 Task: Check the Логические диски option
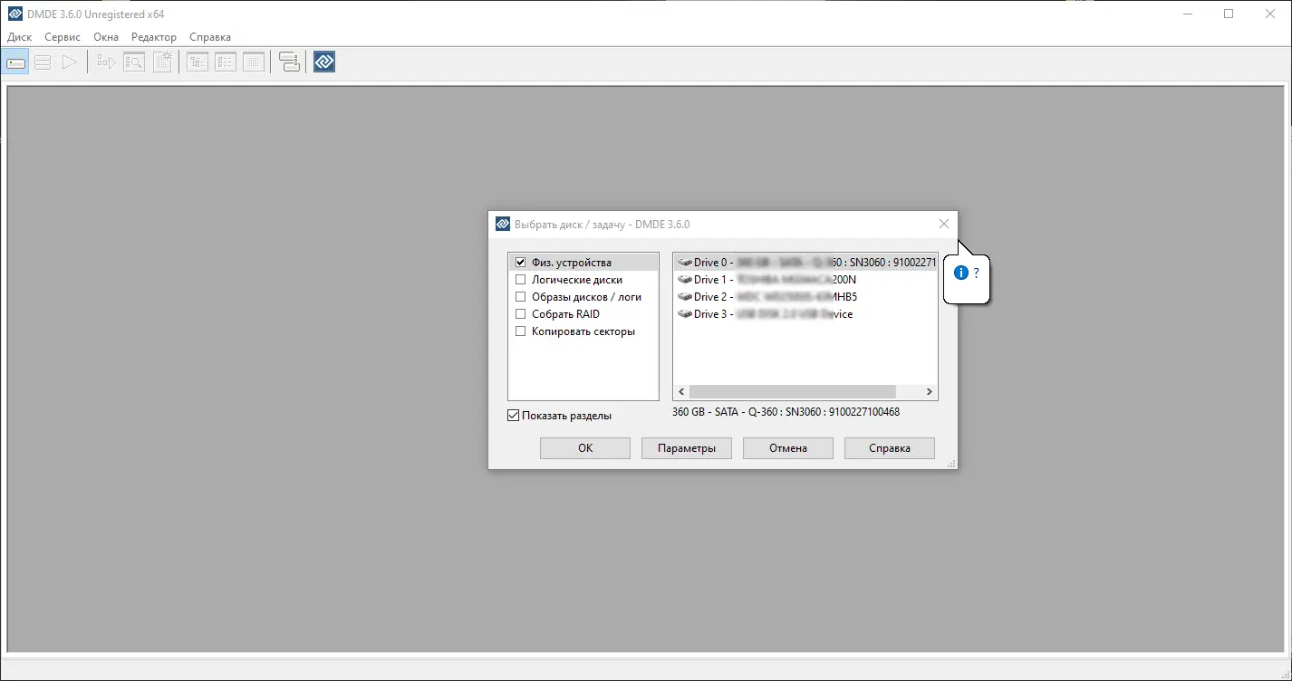521,280
